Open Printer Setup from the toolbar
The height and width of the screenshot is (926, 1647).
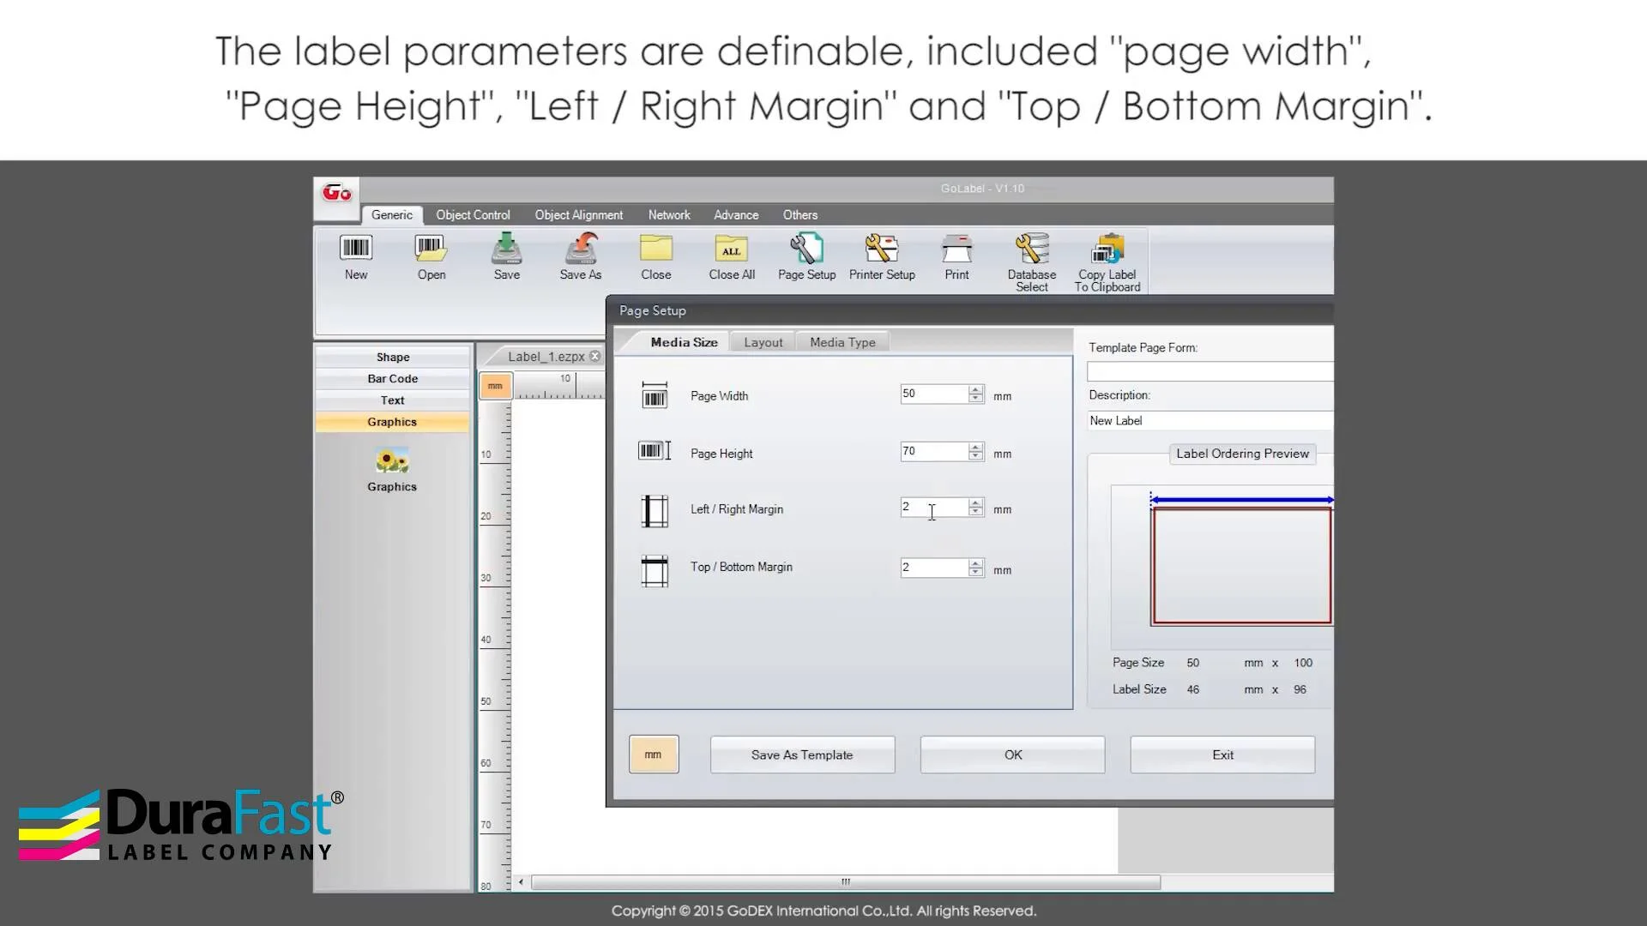click(881, 250)
